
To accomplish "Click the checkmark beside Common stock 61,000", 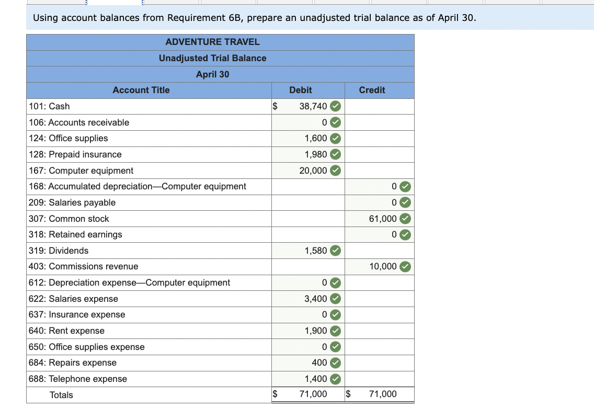I will 405,218.
